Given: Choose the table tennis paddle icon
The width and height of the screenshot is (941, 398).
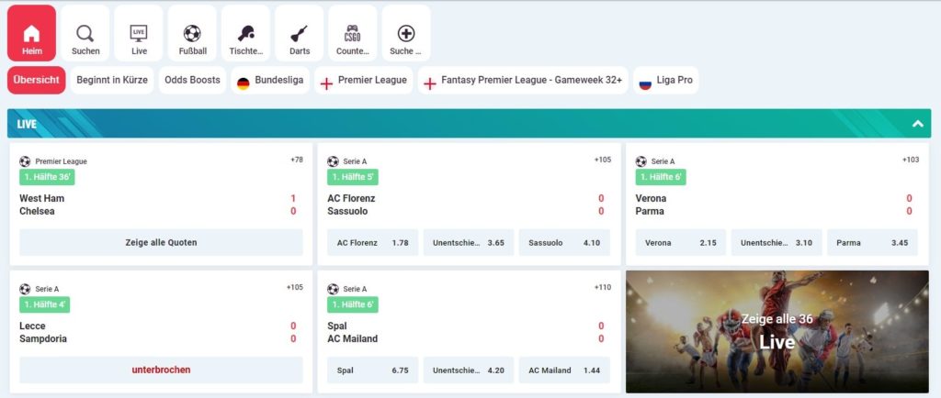Looking at the screenshot, I should (246, 33).
